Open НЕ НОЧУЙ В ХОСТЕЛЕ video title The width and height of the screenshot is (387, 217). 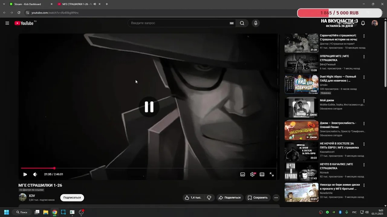(x=339, y=146)
